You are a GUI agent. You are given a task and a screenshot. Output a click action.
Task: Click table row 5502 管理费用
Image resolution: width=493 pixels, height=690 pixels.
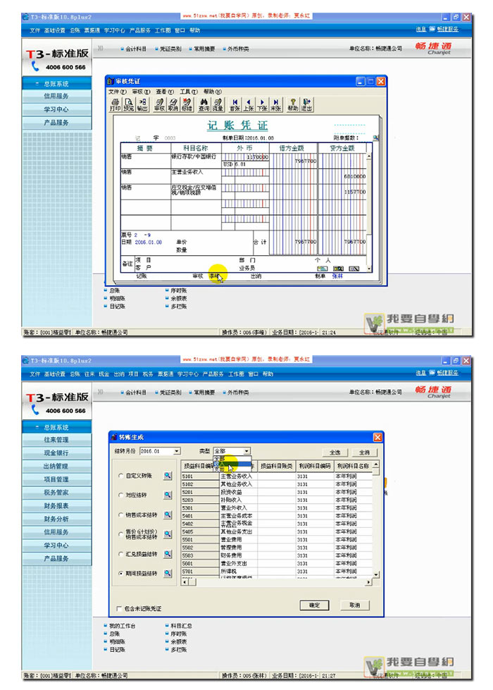(x=277, y=548)
